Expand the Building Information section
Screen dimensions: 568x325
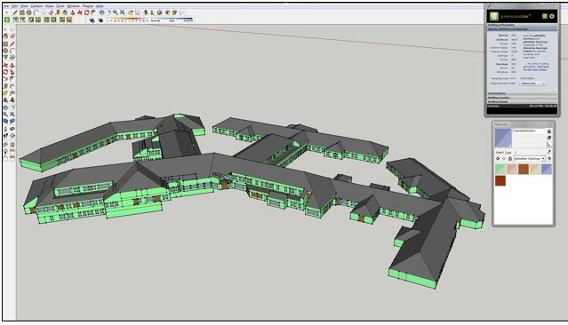pos(522,25)
